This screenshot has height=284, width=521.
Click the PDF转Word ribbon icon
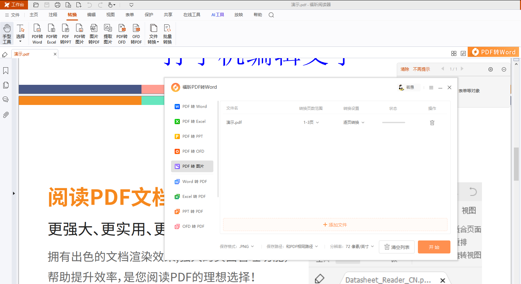(37, 34)
